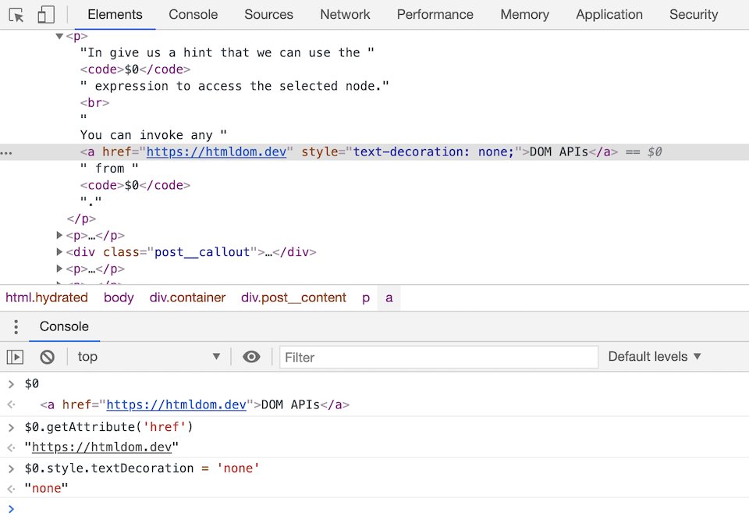Click the Filter input field
Image resolution: width=749 pixels, height=527 pixels.
[438, 358]
